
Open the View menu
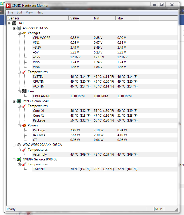pyautogui.click(x=29, y=12)
